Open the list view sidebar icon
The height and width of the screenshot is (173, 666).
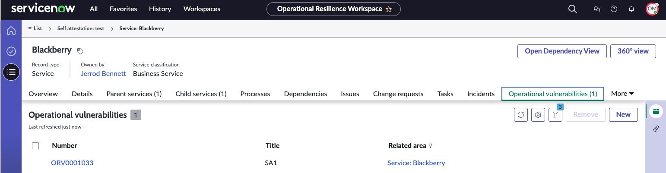tap(11, 72)
